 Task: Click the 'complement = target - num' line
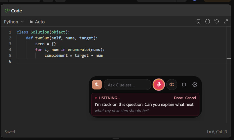coord(73,55)
